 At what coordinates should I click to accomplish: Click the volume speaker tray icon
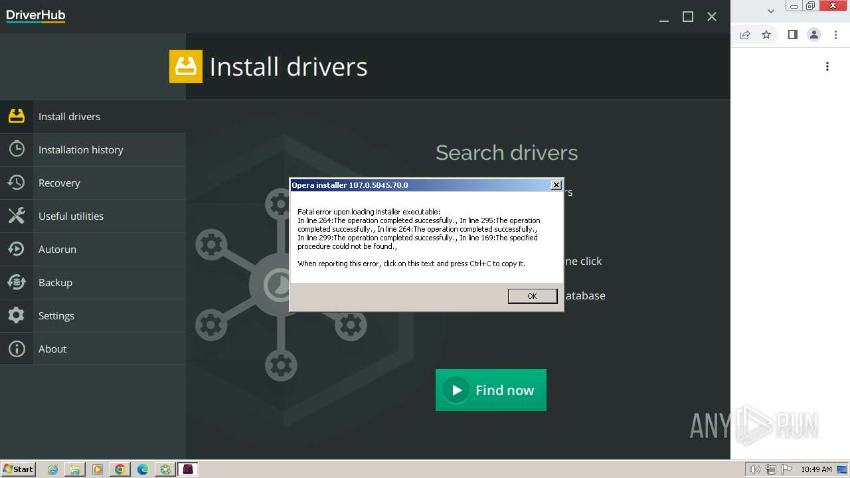click(x=754, y=469)
